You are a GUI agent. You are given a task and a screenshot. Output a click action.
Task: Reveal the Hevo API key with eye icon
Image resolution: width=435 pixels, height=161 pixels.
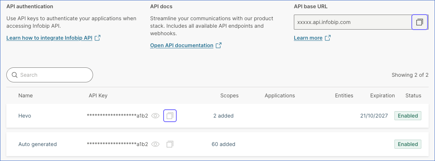(x=155, y=116)
